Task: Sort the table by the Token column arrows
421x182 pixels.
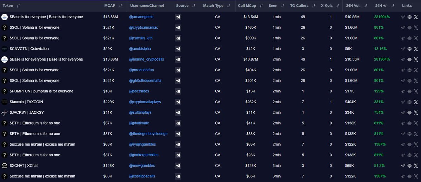Action: pyautogui.click(x=19, y=6)
